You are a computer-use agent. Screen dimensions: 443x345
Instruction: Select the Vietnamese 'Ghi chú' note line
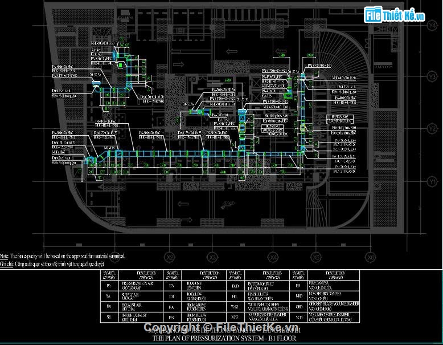[x=52, y=264]
